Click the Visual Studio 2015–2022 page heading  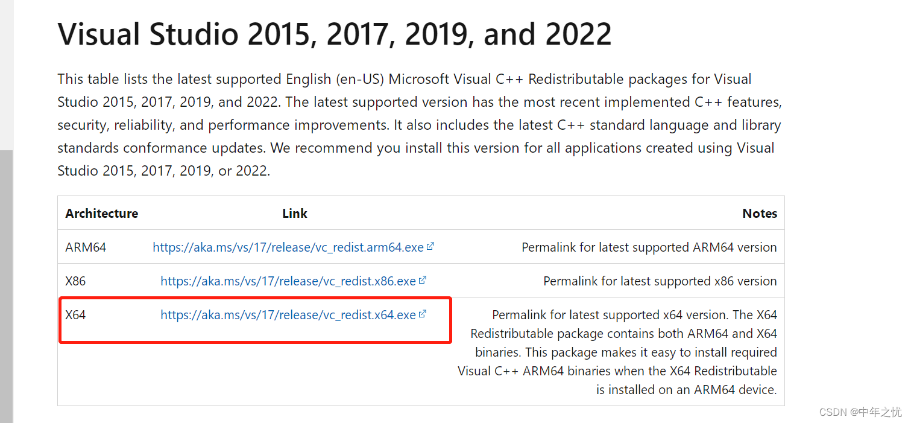tap(335, 34)
